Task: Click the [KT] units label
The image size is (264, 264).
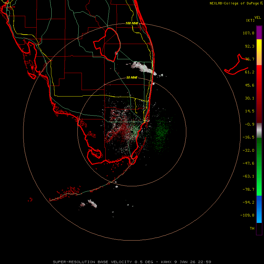Action: point(251,20)
